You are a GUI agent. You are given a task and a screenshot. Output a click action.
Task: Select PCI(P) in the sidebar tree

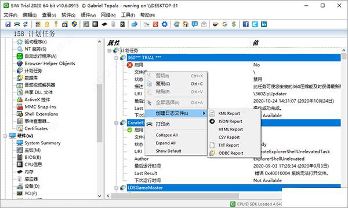(31, 194)
